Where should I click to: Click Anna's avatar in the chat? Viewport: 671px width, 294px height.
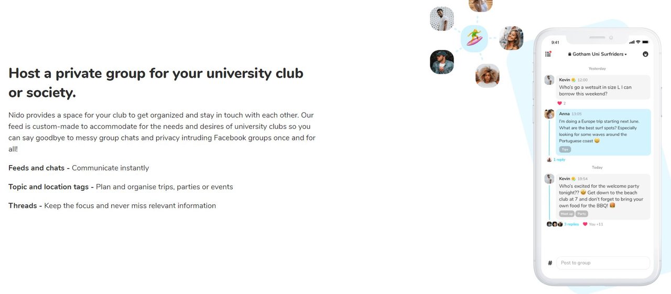click(x=549, y=114)
